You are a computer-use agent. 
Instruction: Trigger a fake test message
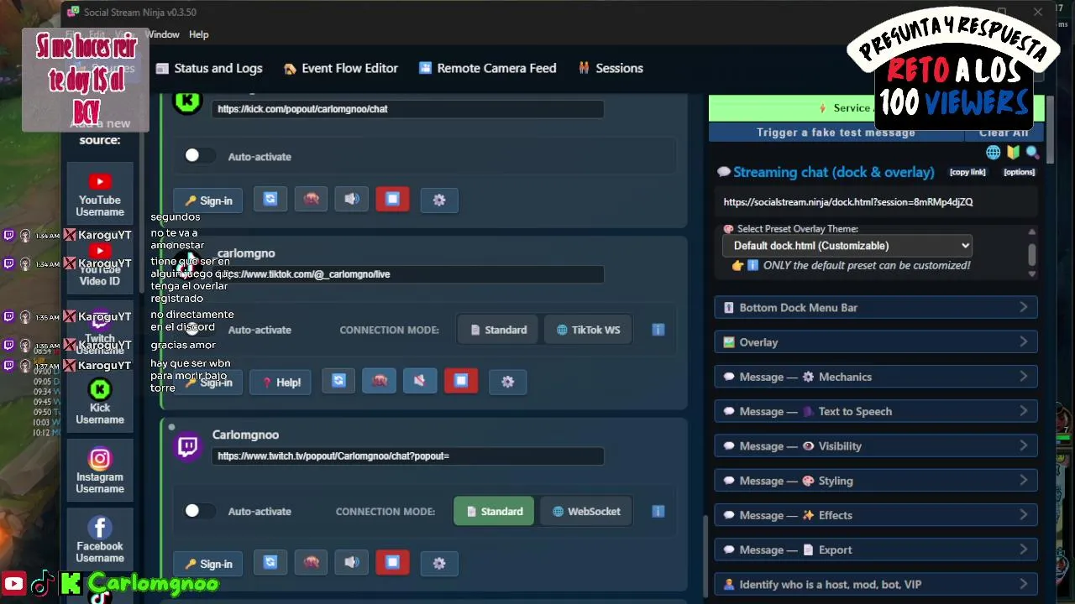point(836,133)
